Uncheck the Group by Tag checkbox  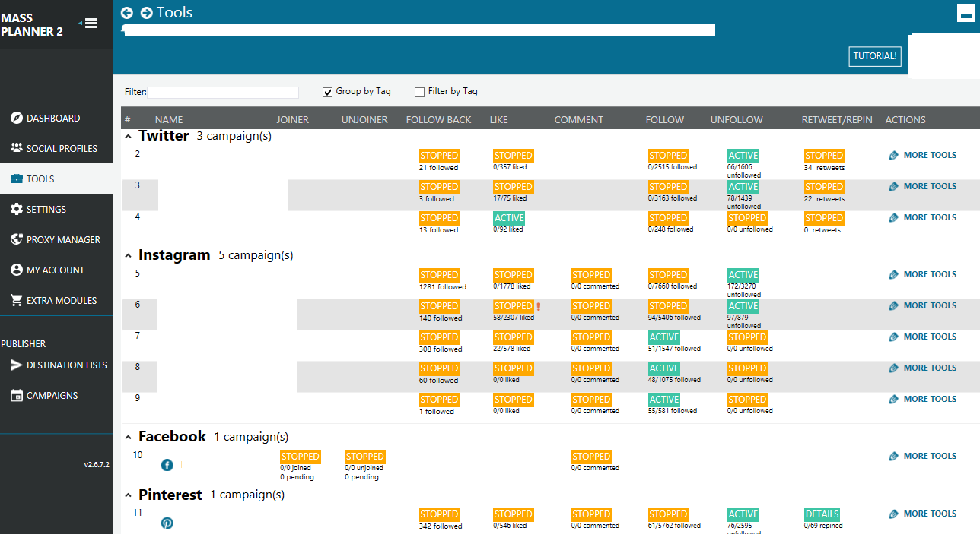[328, 92]
